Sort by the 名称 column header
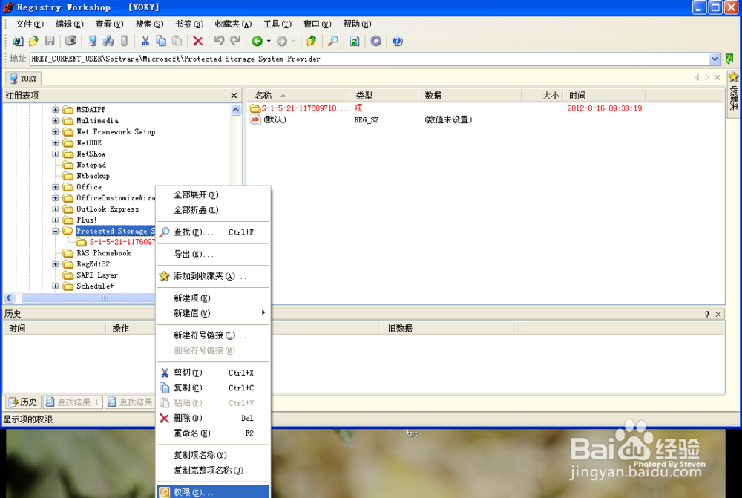Image resolution: width=742 pixels, height=498 pixels. pos(298,96)
